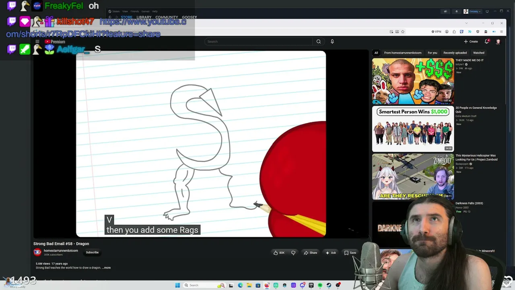Bookmark this page with the star
The width and height of the screenshot is (515, 290).
tap(403, 31)
